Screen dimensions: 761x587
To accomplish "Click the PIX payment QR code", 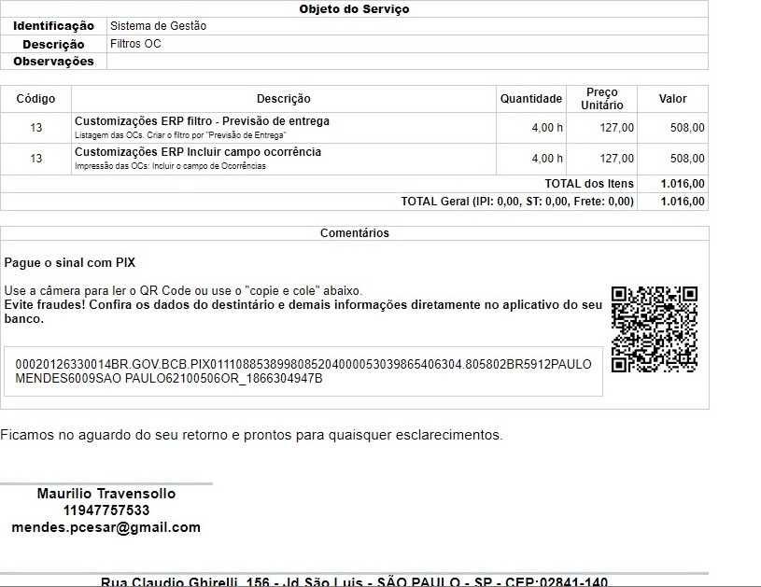I will pyautogui.click(x=654, y=329).
